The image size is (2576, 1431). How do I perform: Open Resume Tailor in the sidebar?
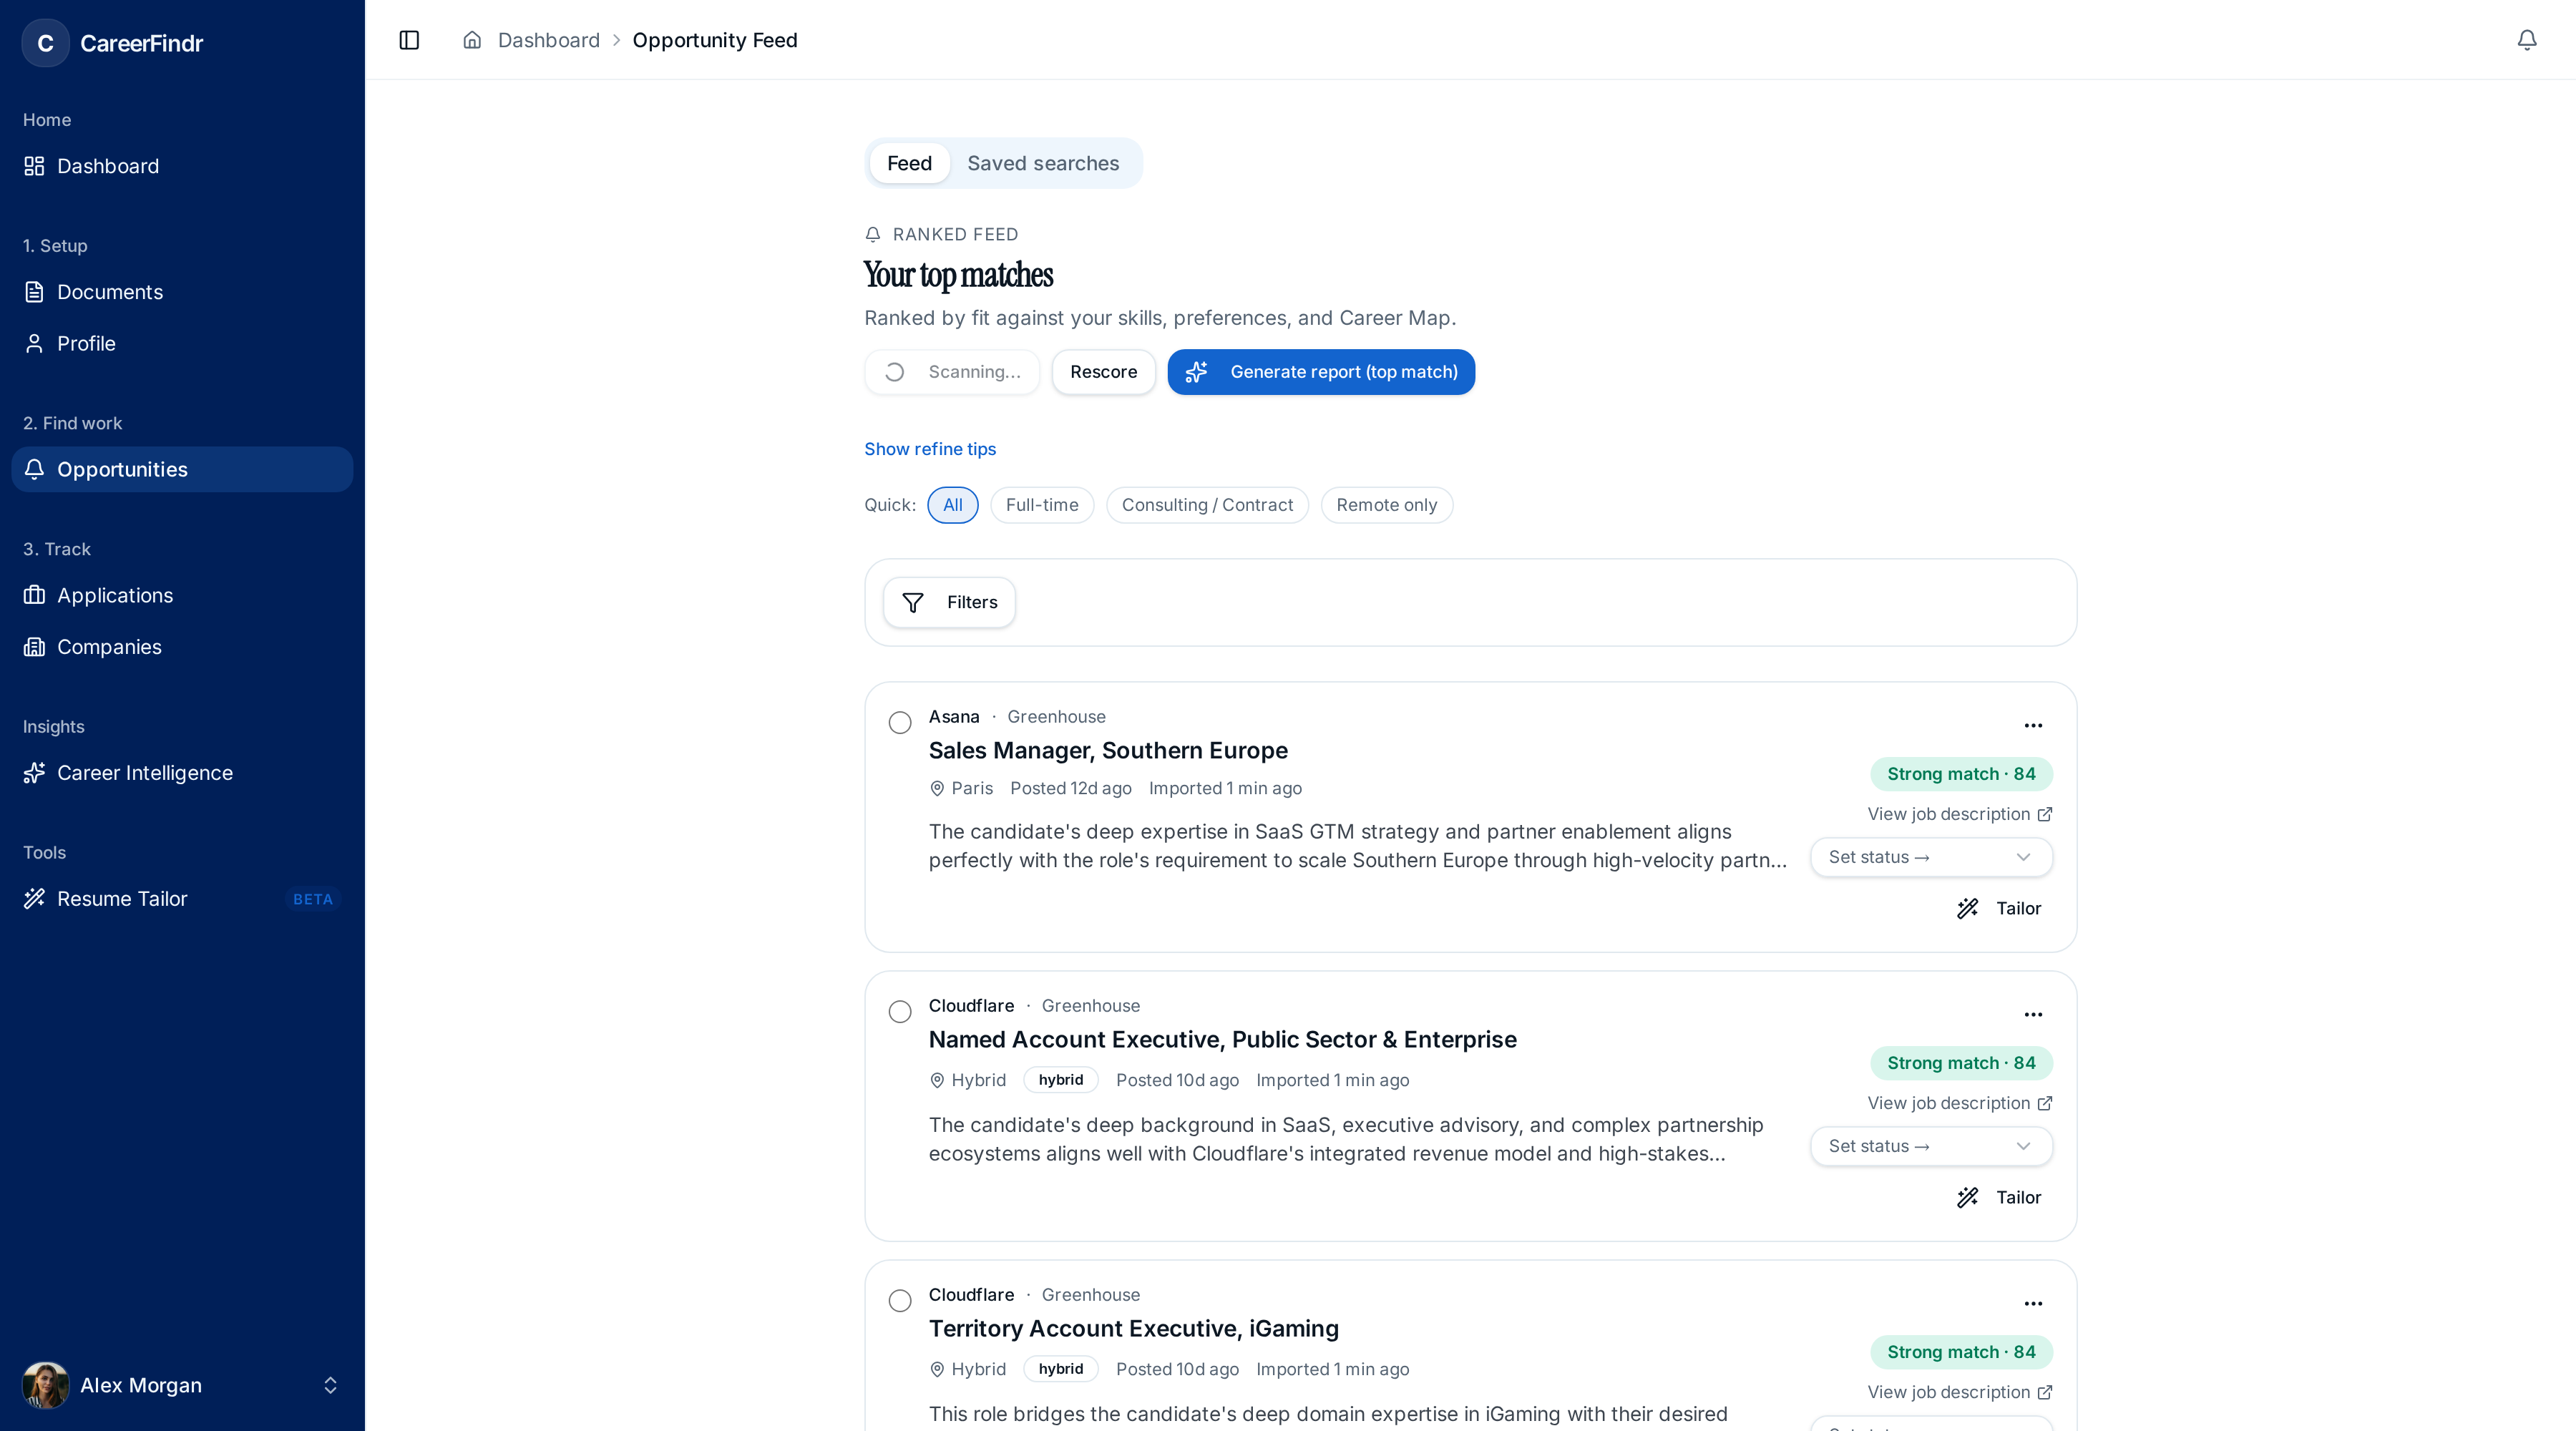(182, 899)
